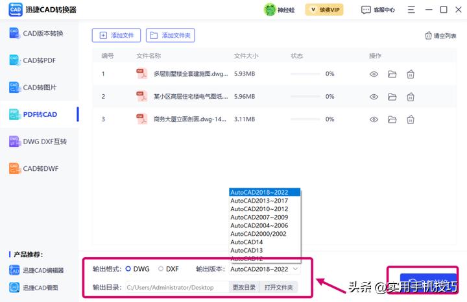Click the 文件大小 column header

point(246,56)
